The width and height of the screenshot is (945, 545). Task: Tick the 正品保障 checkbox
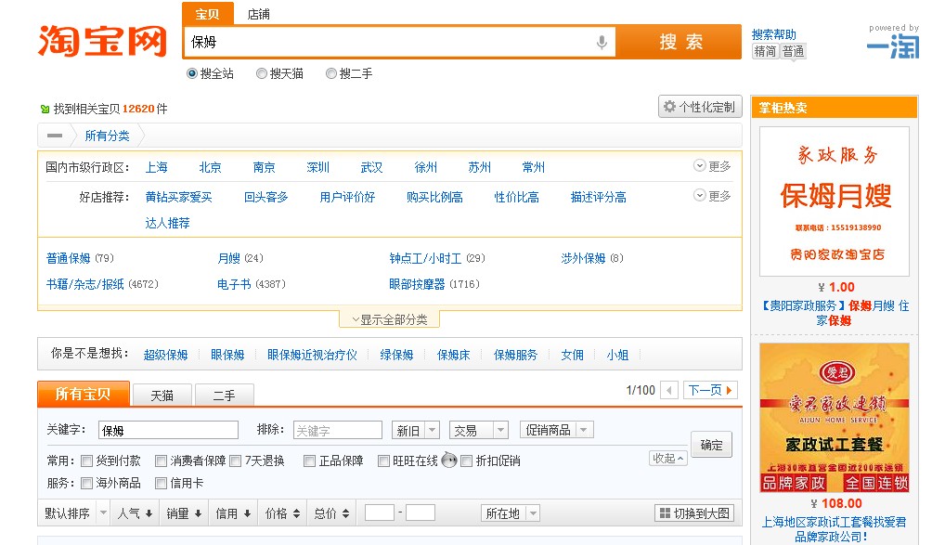click(x=309, y=461)
